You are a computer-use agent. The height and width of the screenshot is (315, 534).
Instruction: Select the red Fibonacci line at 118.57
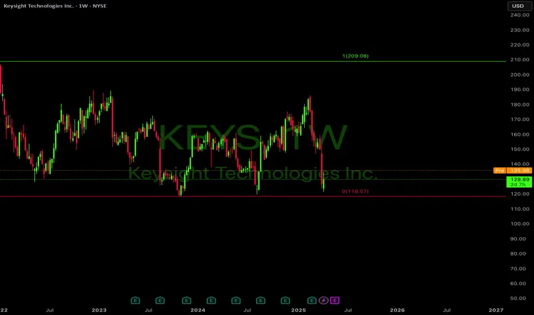[x=253, y=196]
